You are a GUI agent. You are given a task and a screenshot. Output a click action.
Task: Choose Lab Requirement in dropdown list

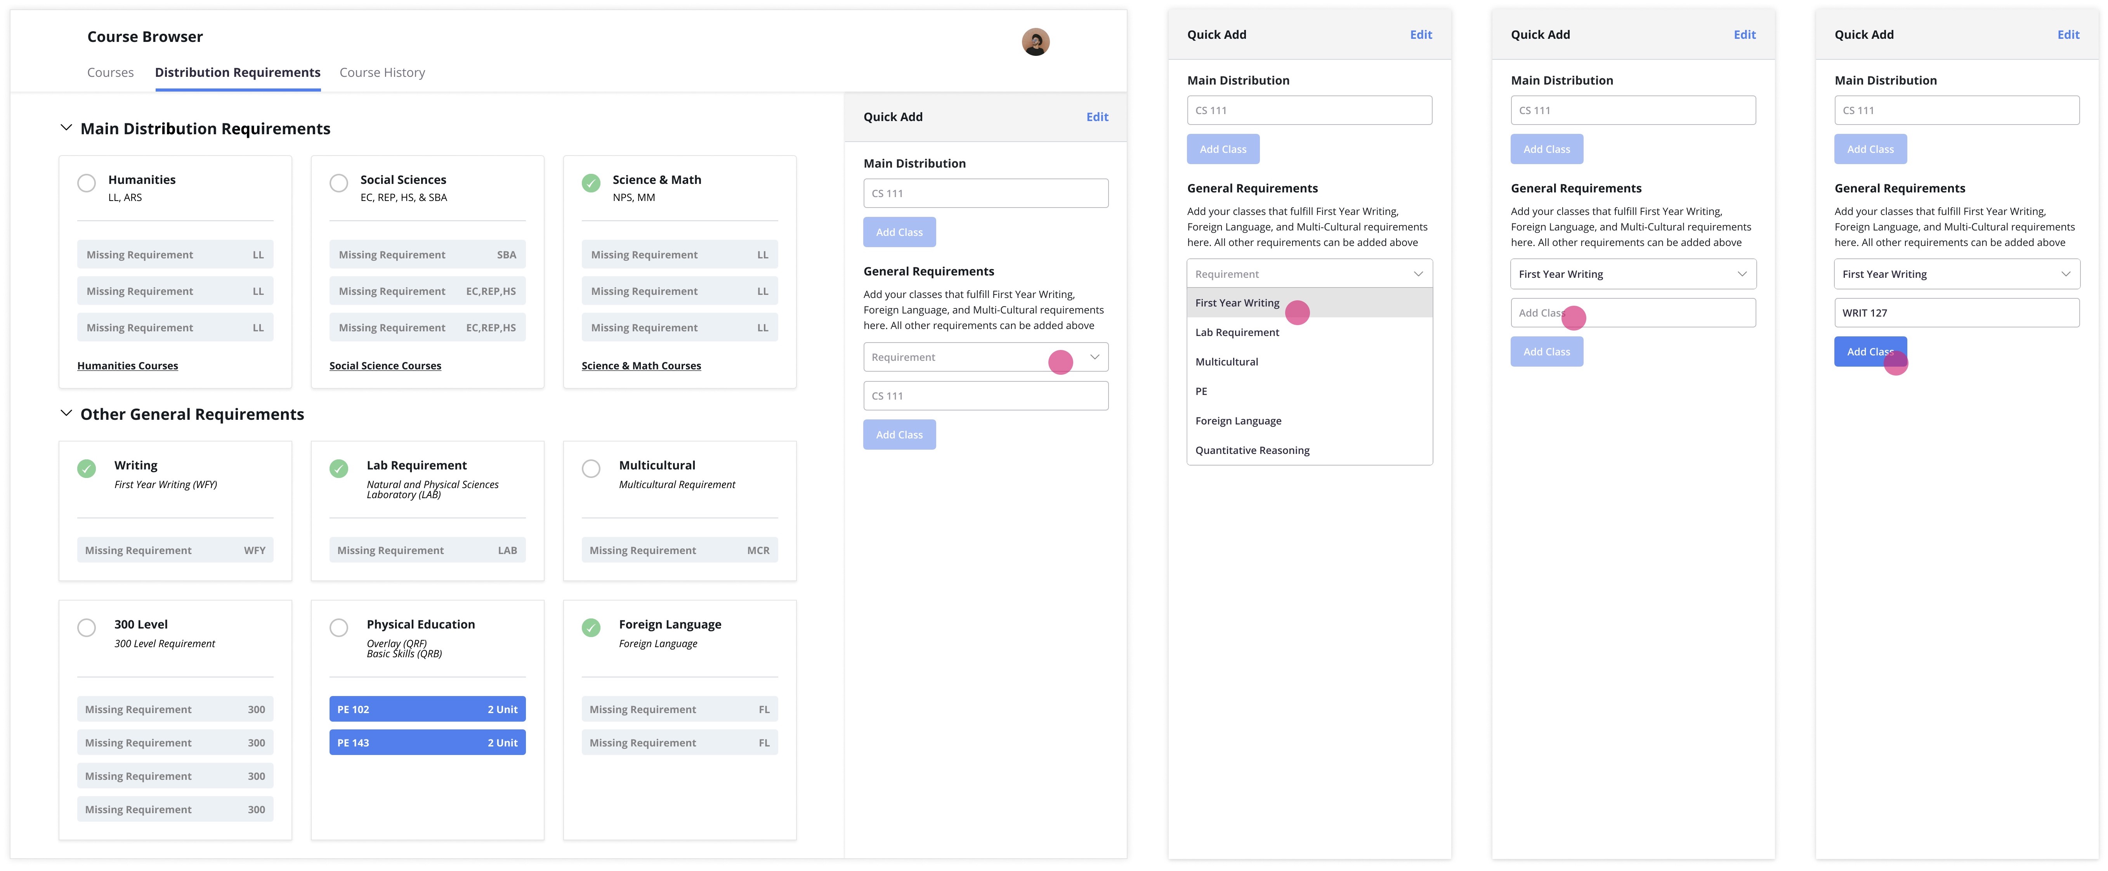coord(1309,332)
